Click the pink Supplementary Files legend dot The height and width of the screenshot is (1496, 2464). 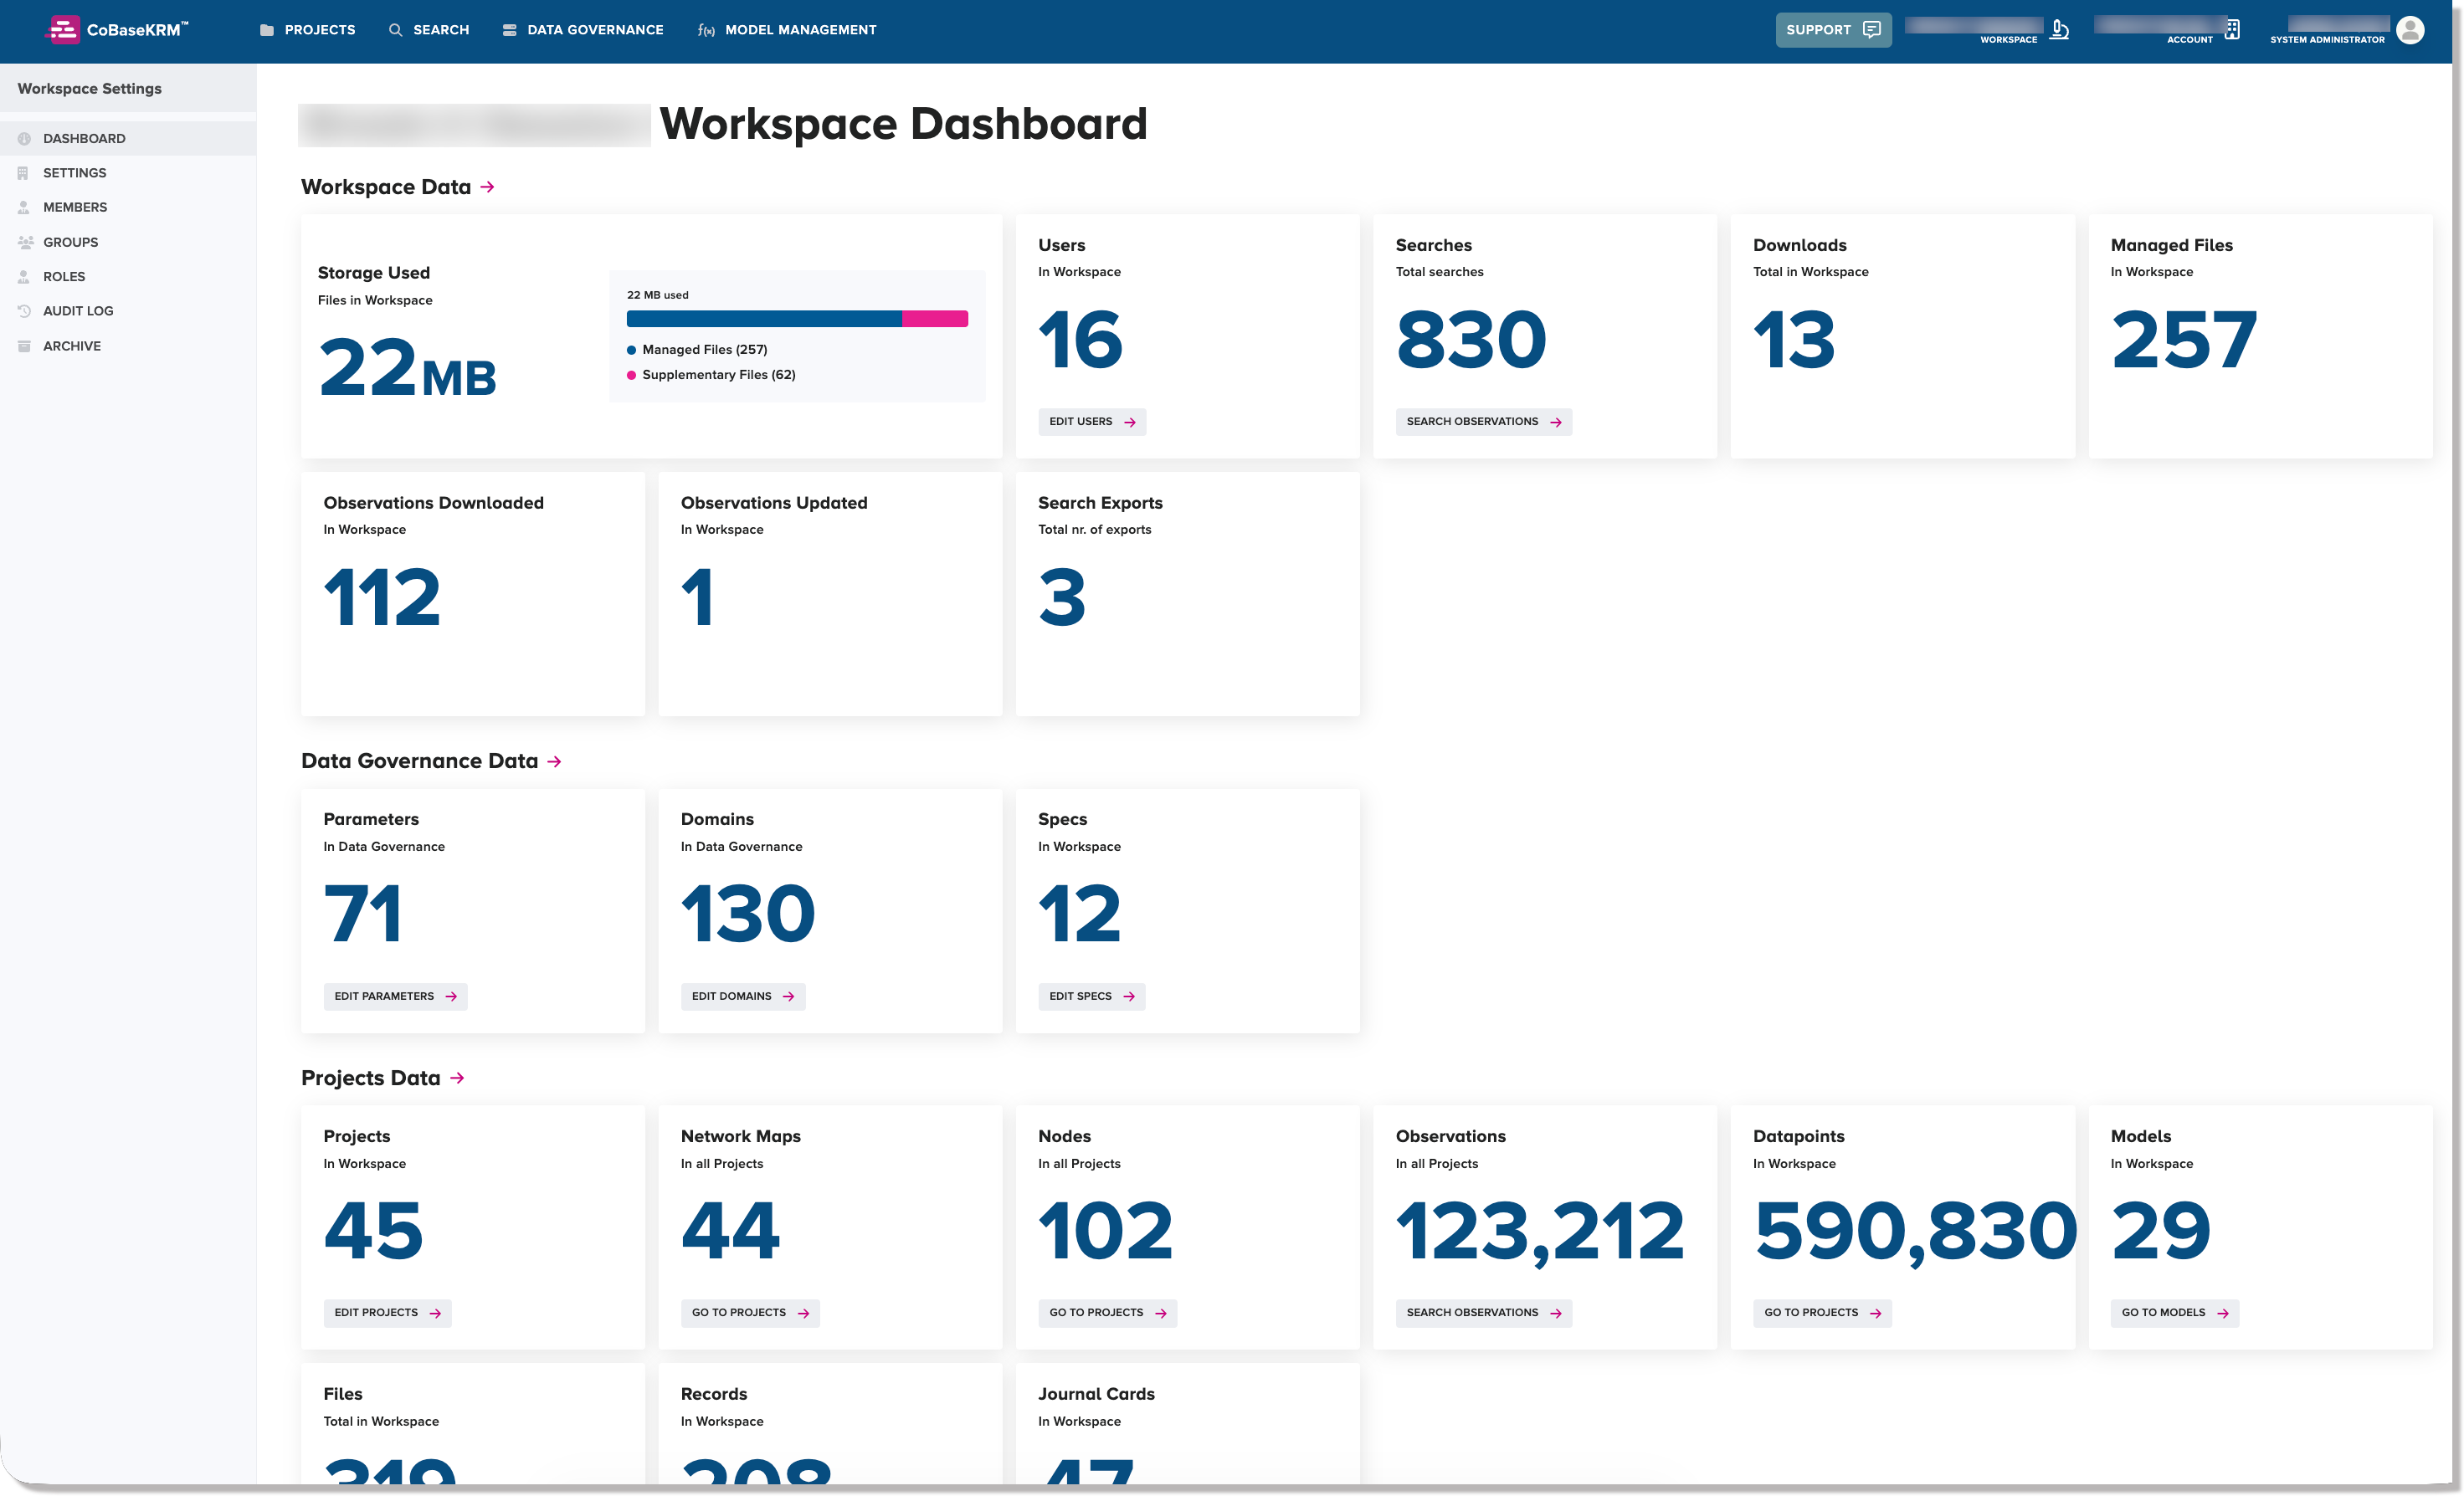(631, 375)
